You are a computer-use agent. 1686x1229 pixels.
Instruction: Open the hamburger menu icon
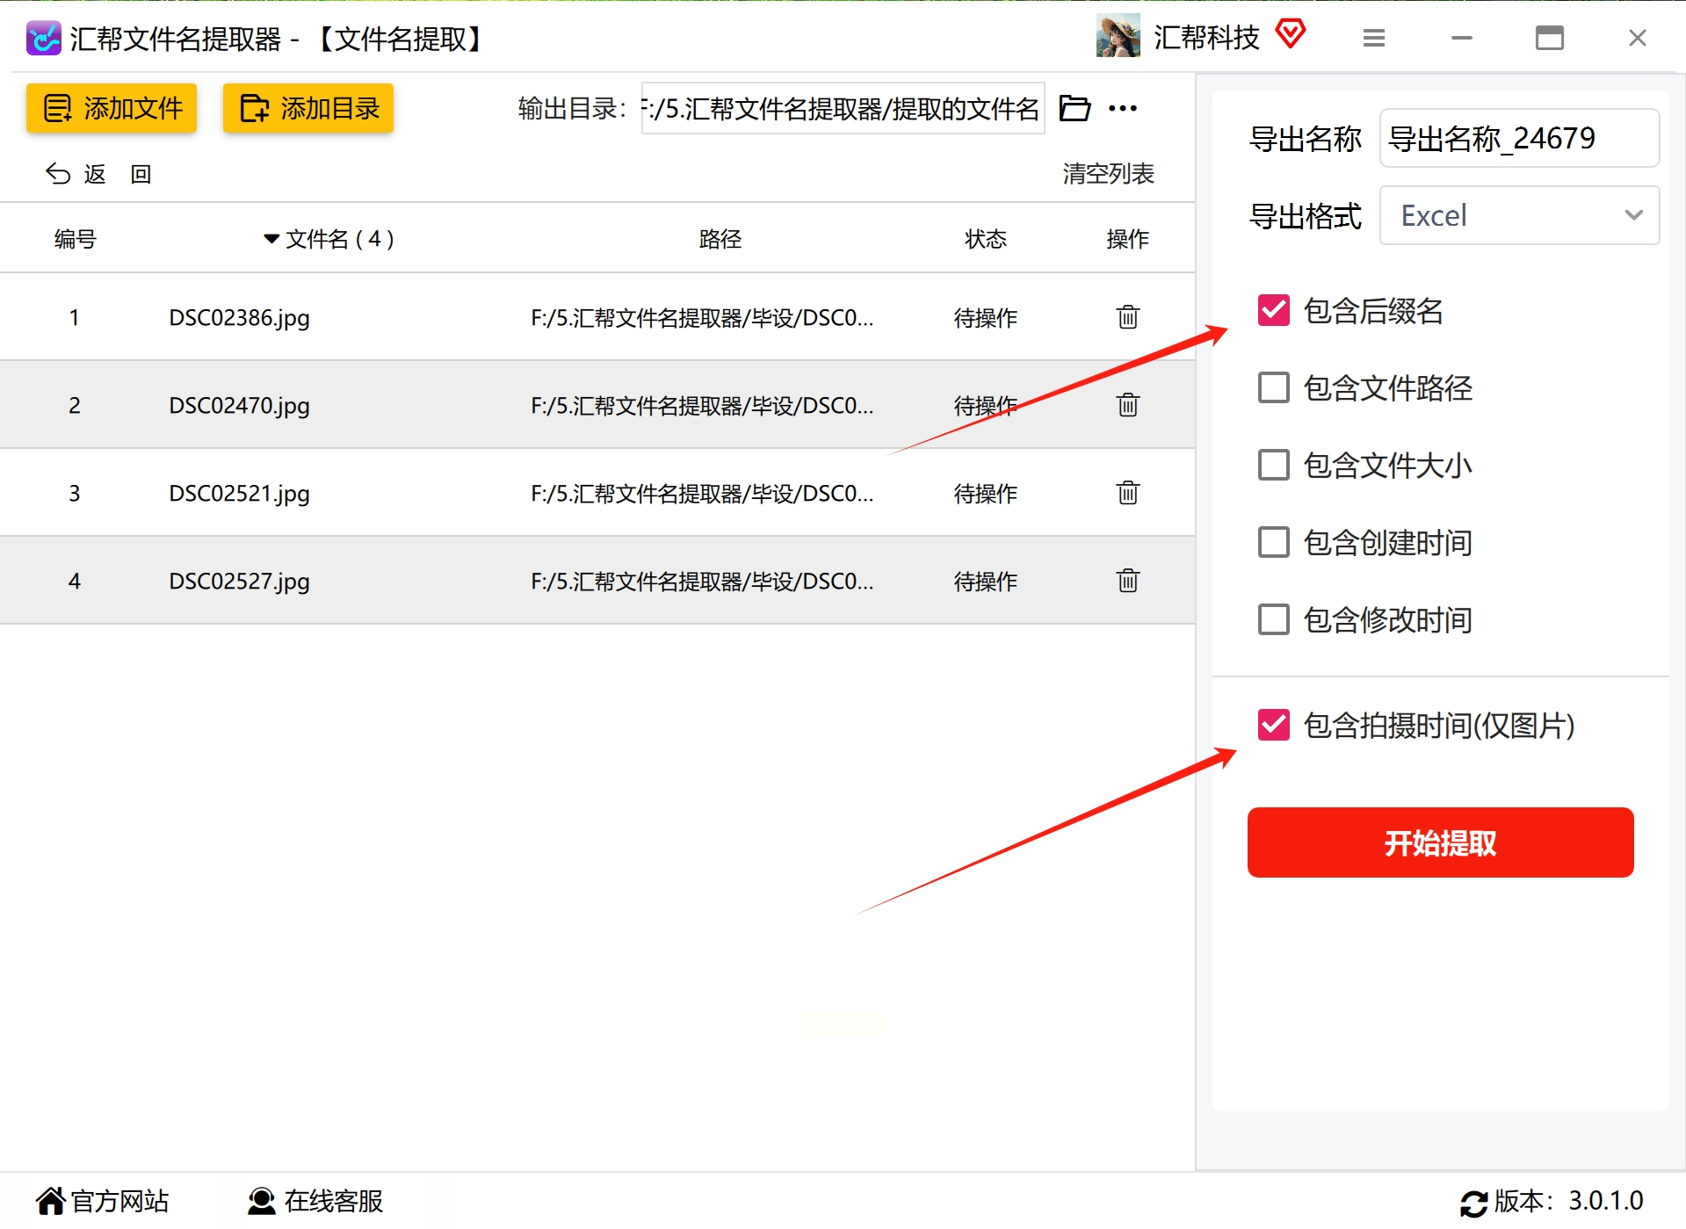(1374, 38)
